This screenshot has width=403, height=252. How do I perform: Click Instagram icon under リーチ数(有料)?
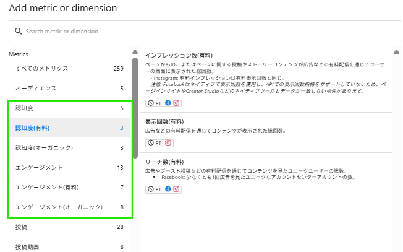pyautogui.click(x=176, y=189)
